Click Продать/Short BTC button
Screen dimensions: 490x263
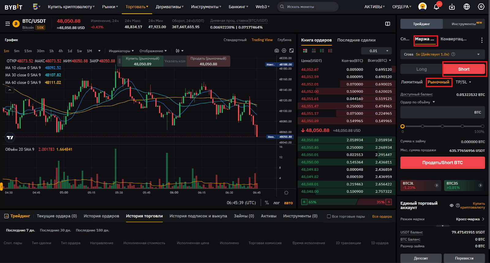coord(443,163)
